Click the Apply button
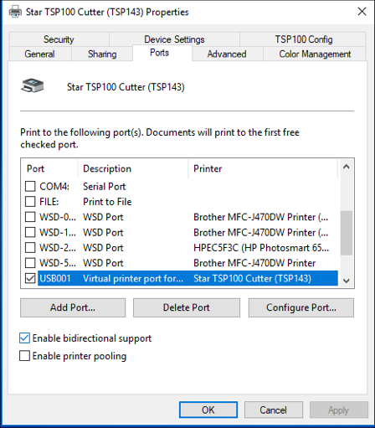 339,410
